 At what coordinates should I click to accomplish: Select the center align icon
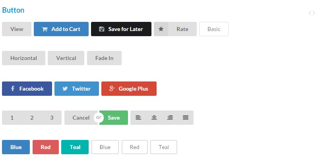[x=154, y=118]
